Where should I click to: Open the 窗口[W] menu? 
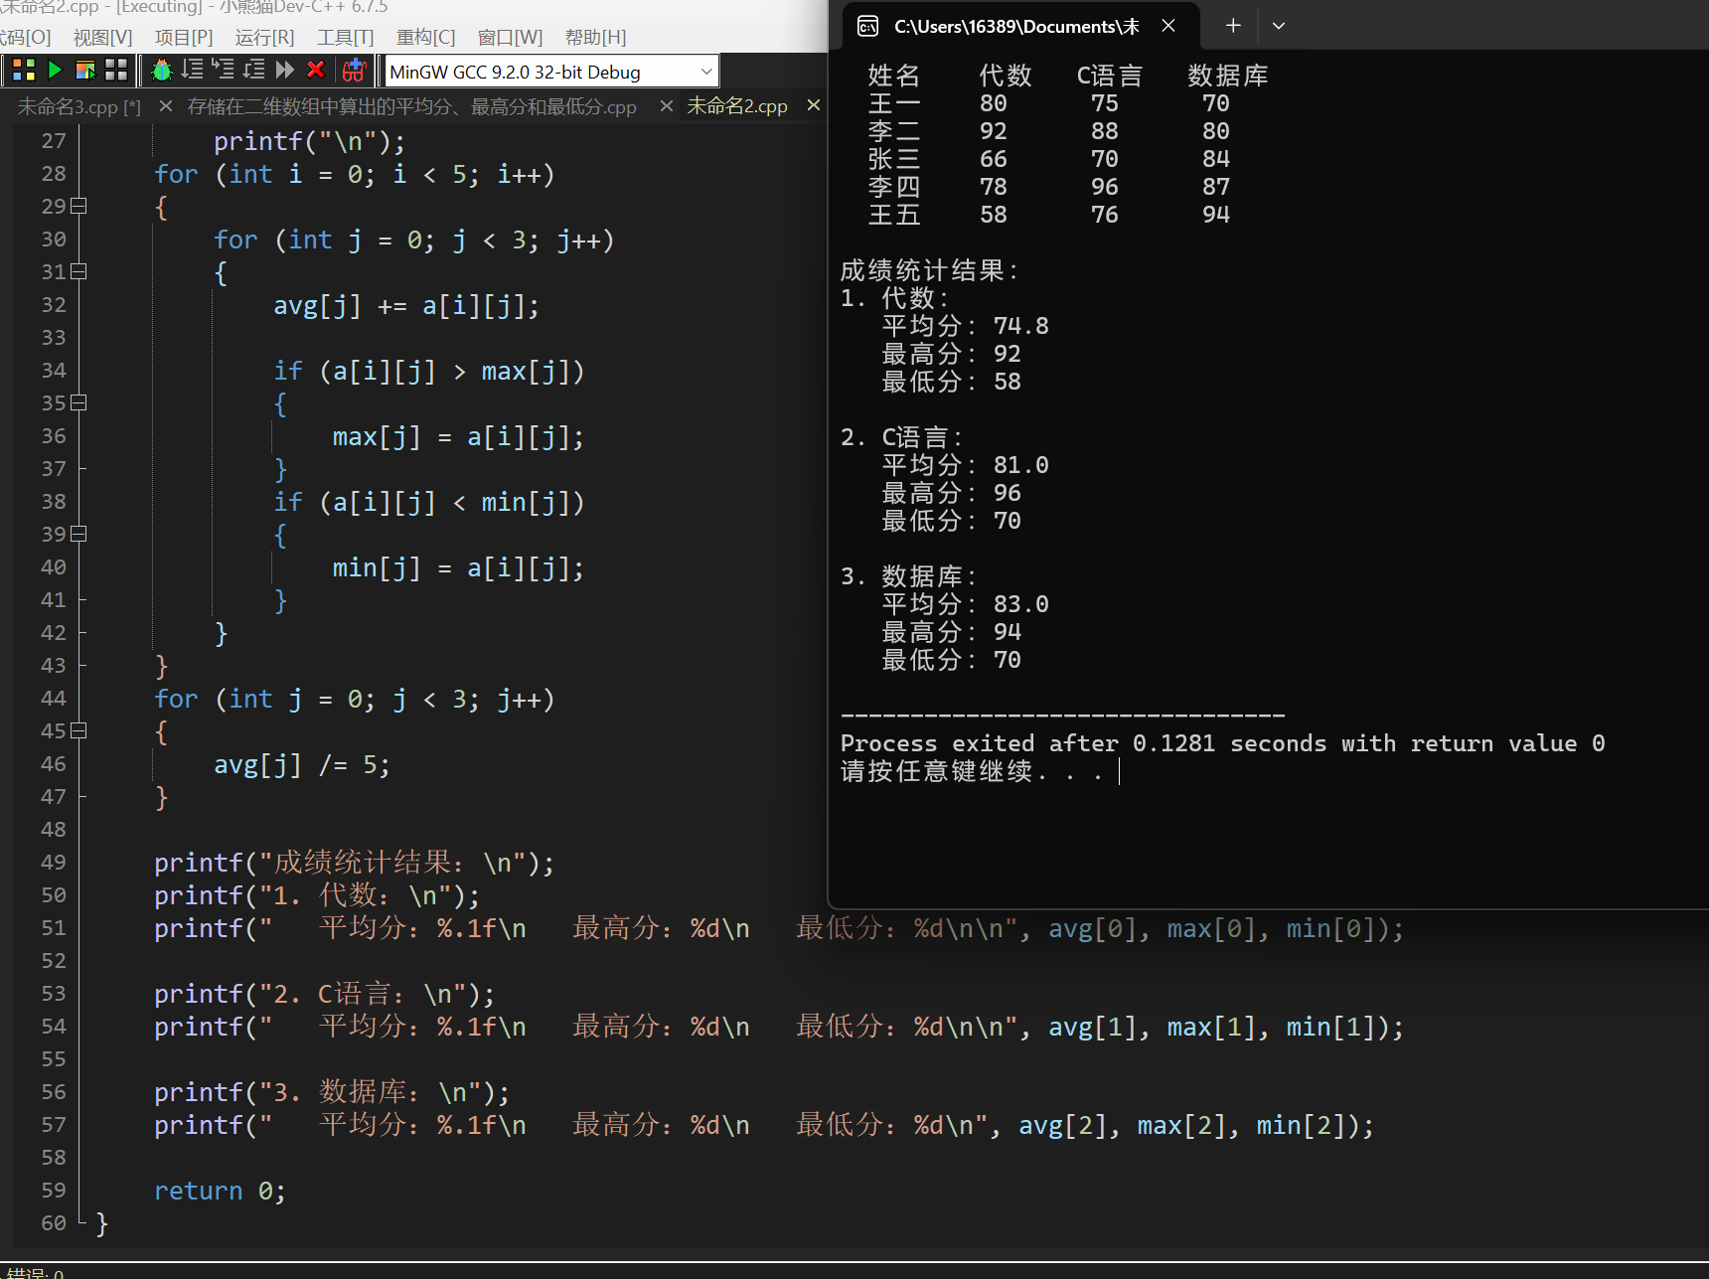point(510,38)
